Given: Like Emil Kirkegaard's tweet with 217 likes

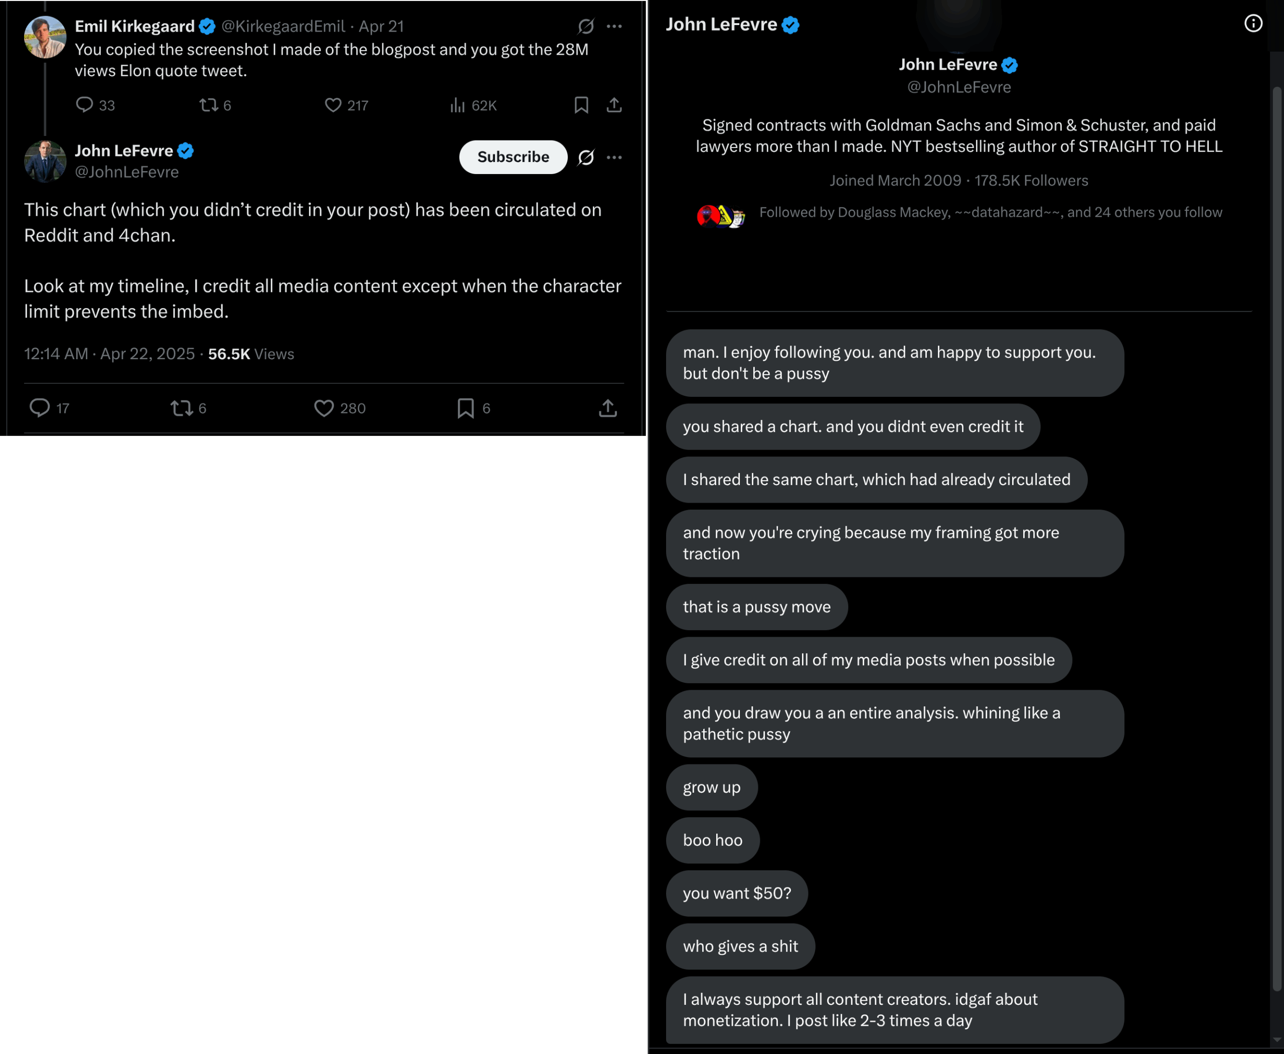Looking at the screenshot, I should (333, 105).
